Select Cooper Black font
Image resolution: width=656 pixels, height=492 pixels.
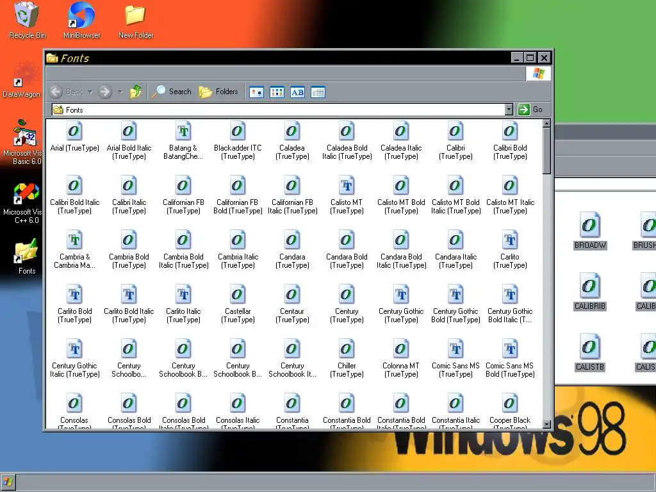510,410
